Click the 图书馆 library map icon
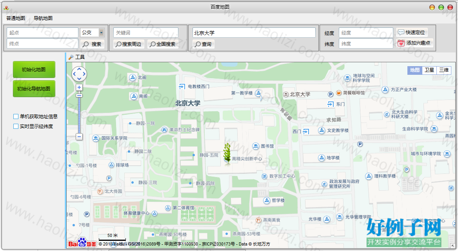The image size is (458, 251). [x=256, y=146]
